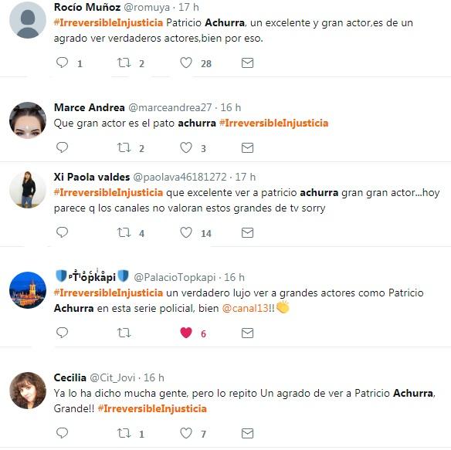This screenshot has height=450, width=451.
Task: Reply to Cecilia's tweet
Action: pyautogui.click(x=62, y=433)
